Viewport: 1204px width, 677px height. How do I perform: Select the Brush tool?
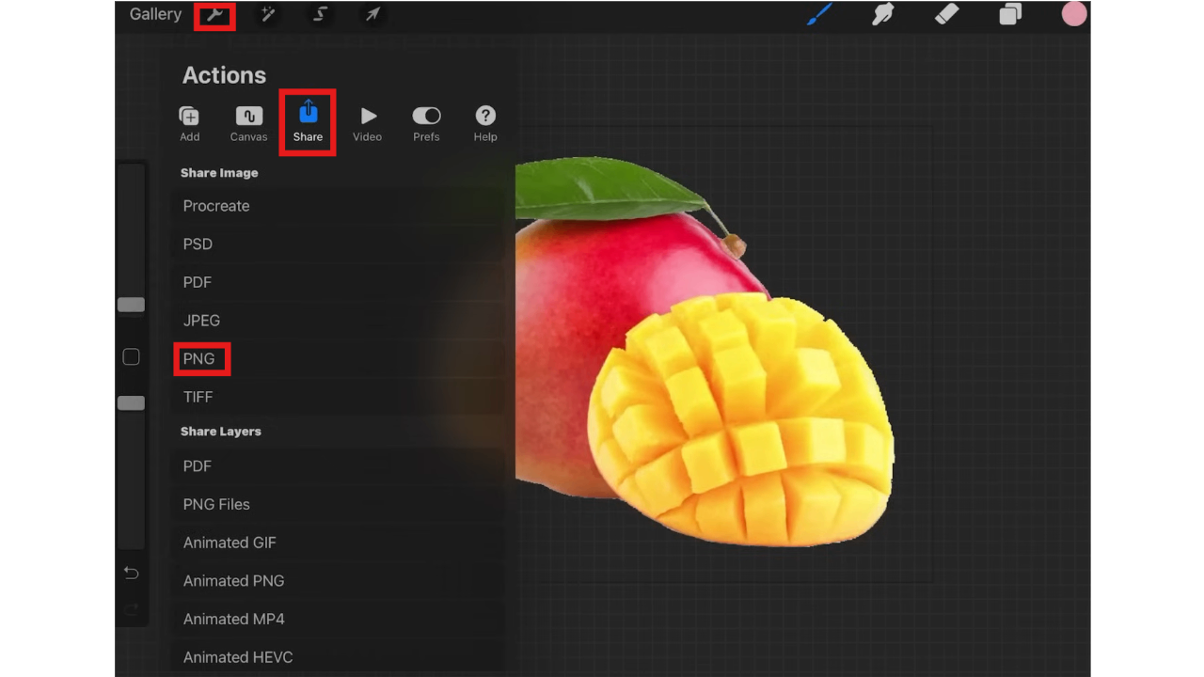point(818,14)
